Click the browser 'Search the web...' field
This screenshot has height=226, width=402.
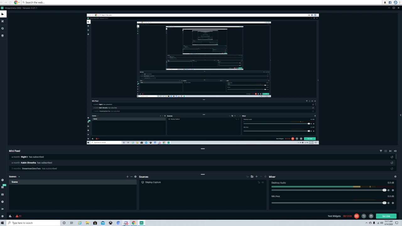click(x=201, y=3)
